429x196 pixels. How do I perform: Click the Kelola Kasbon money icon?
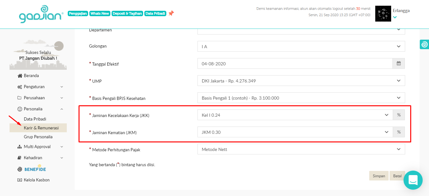click(20, 180)
